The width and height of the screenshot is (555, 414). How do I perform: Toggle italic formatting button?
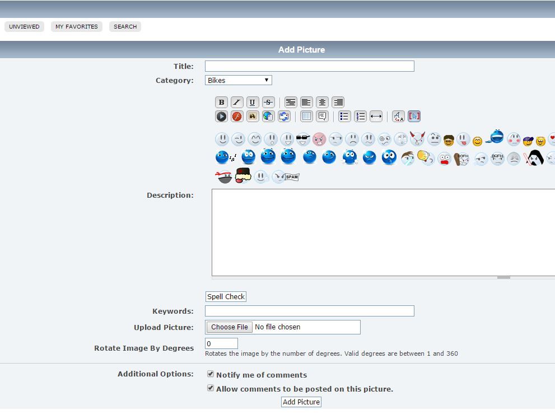pyautogui.click(x=237, y=103)
